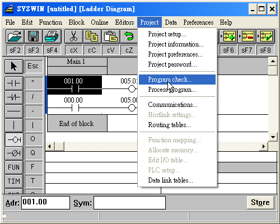
Task: Select Routing tables... menu entry
Action: (177, 125)
